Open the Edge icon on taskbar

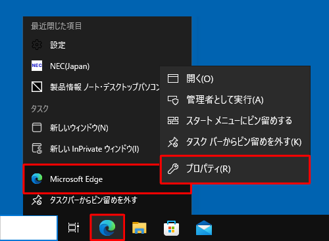(107, 228)
